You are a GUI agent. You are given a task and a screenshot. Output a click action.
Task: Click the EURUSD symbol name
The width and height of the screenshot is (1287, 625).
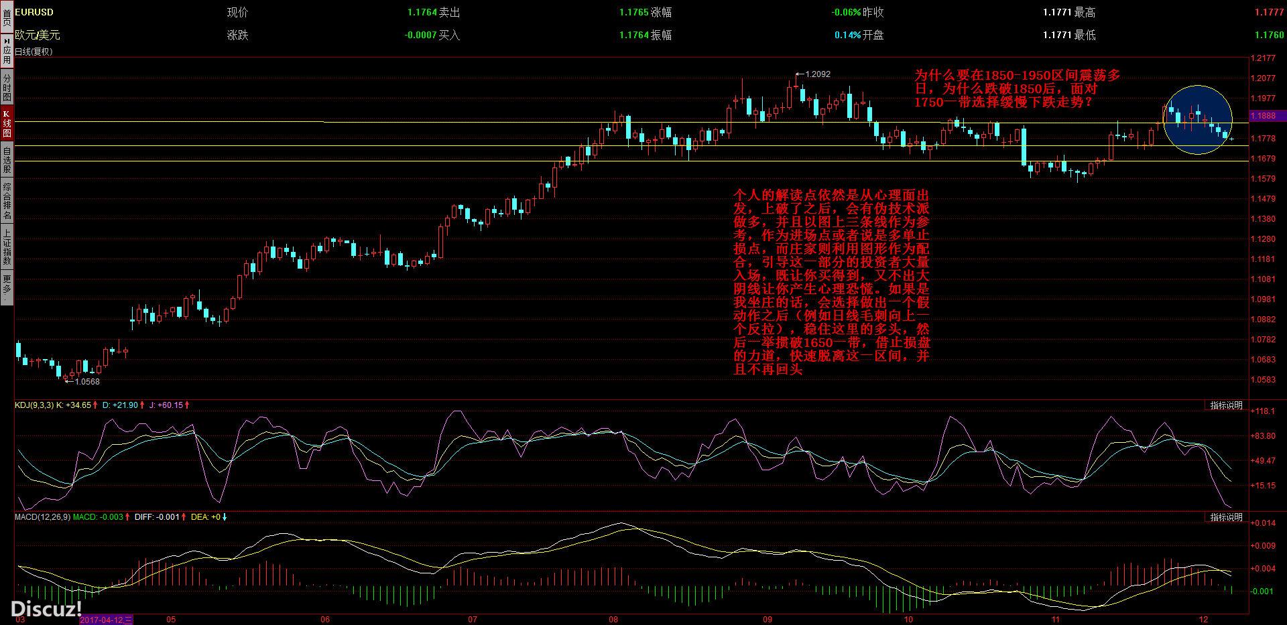(x=34, y=12)
